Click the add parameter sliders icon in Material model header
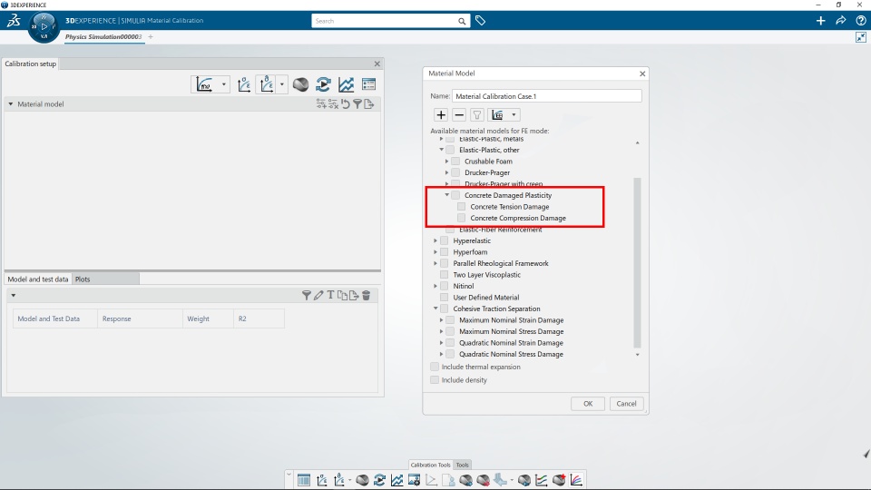871x490 pixels. [321, 103]
